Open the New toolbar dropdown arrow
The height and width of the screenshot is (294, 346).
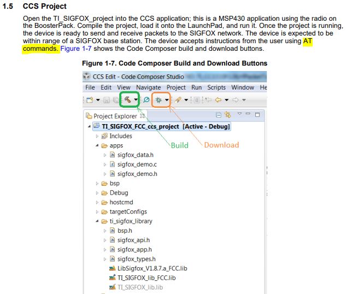pyautogui.click(x=98, y=100)
